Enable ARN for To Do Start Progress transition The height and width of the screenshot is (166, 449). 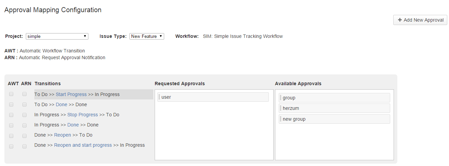coord(24,94)
